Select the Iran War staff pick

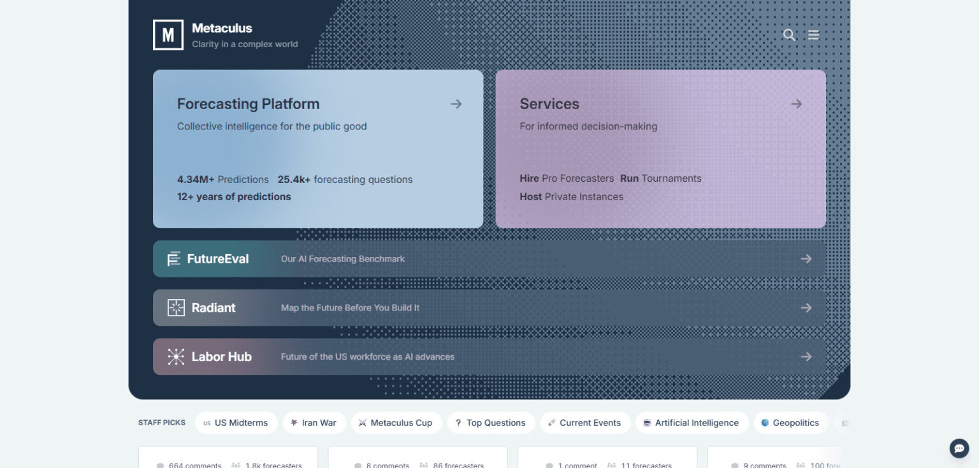[314, 423]
